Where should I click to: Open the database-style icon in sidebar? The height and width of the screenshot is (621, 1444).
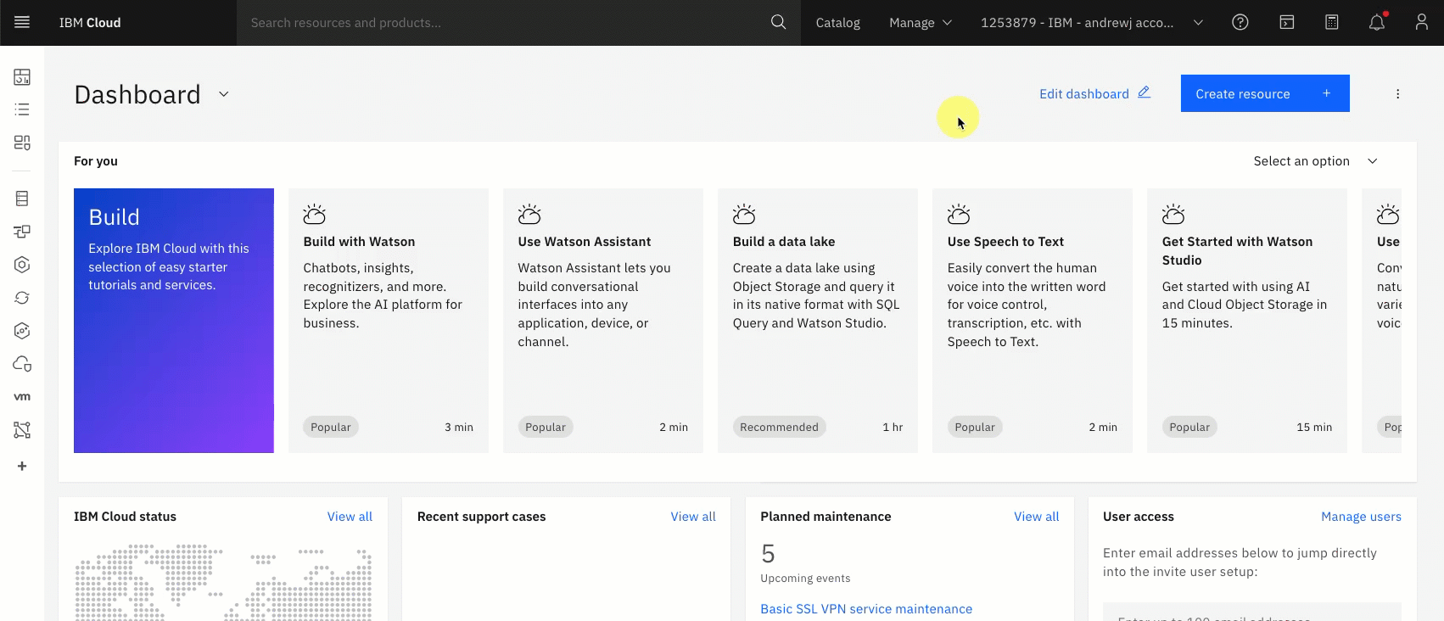[22, 199]
